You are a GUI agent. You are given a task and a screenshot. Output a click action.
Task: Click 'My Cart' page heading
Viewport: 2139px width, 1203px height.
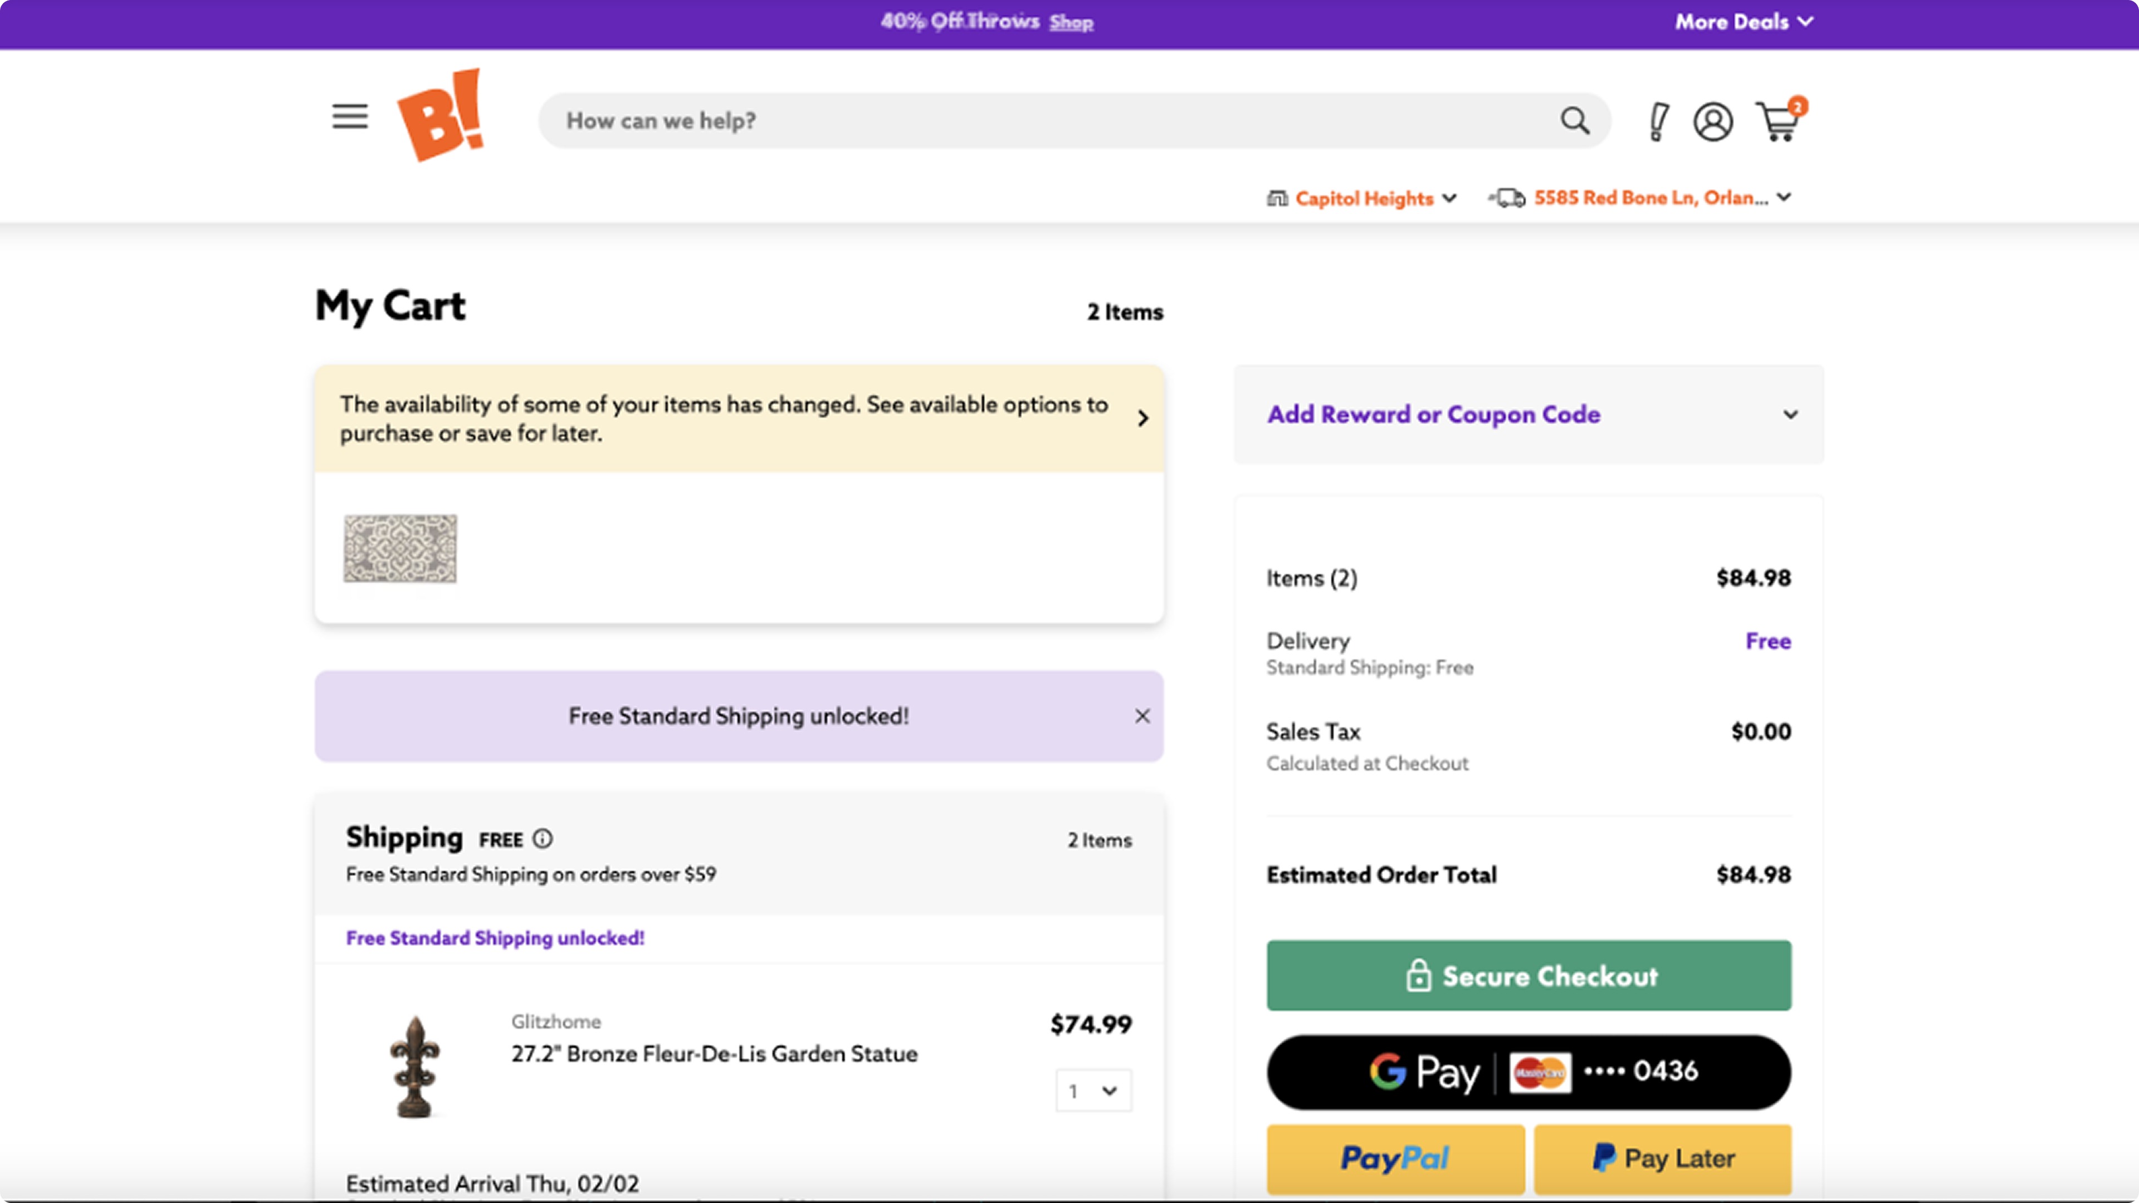click(390, 306)
